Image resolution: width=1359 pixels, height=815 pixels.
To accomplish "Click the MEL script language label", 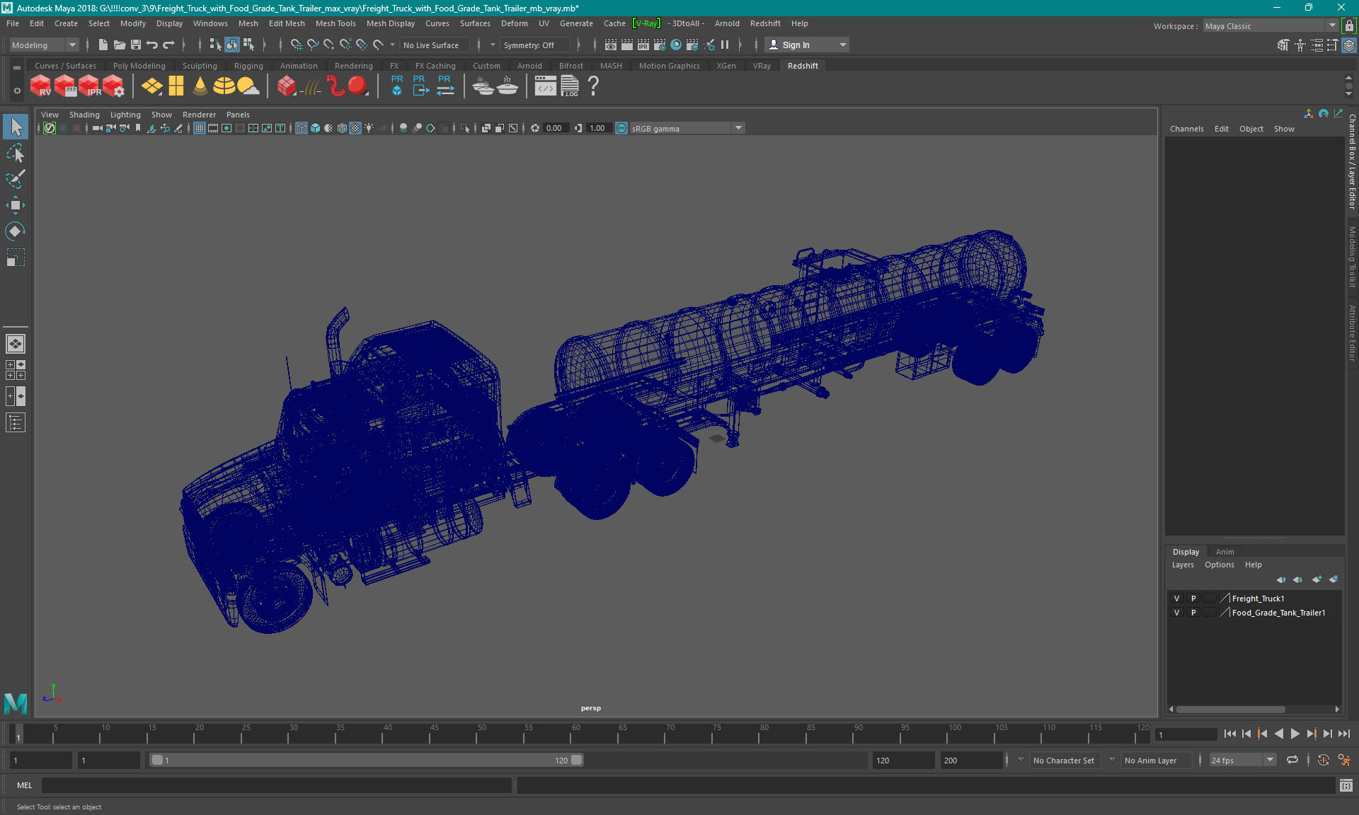I will pyautogui.click(x=24, y=785).
